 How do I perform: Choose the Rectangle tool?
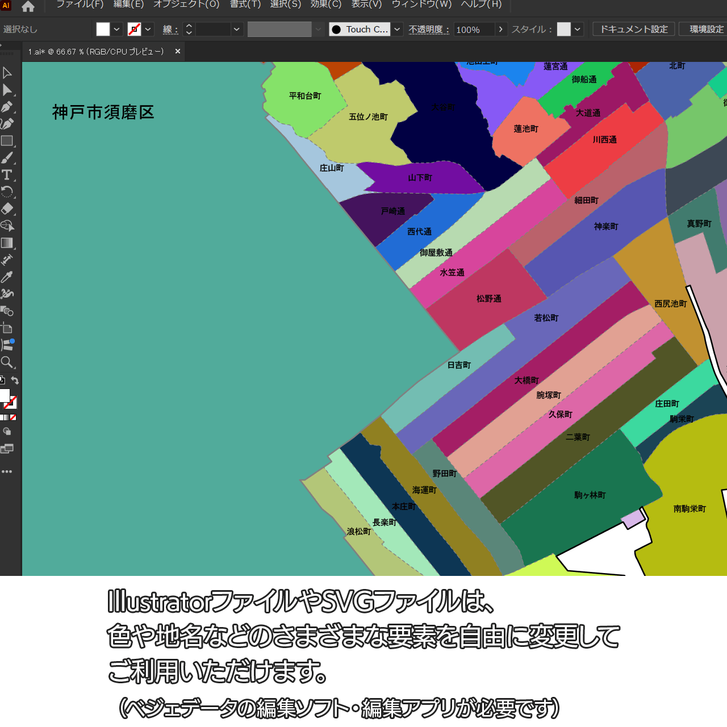pos(7,141)
